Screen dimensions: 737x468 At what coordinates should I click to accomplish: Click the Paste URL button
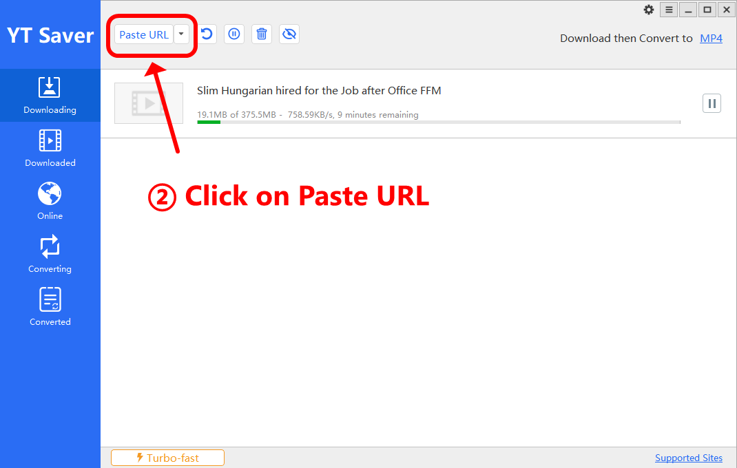pyautogui.click(x=144, y=34)
